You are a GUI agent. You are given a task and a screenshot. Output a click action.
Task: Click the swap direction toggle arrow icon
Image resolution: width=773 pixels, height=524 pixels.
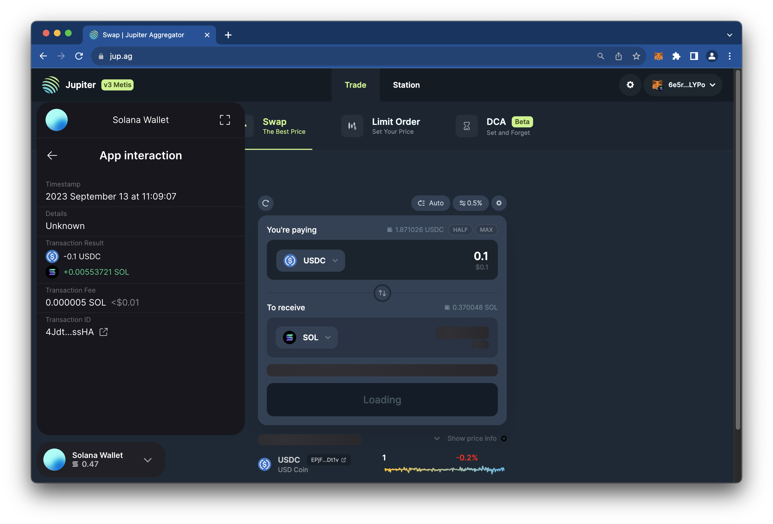[x=382, y=293]
